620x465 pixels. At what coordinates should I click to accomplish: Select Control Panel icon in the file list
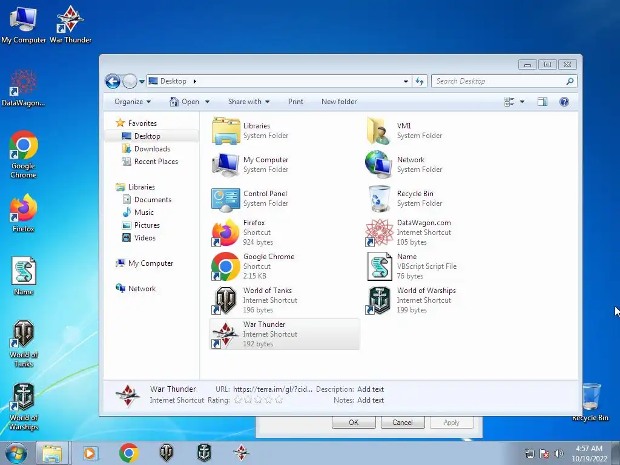(x=226, y=199)
